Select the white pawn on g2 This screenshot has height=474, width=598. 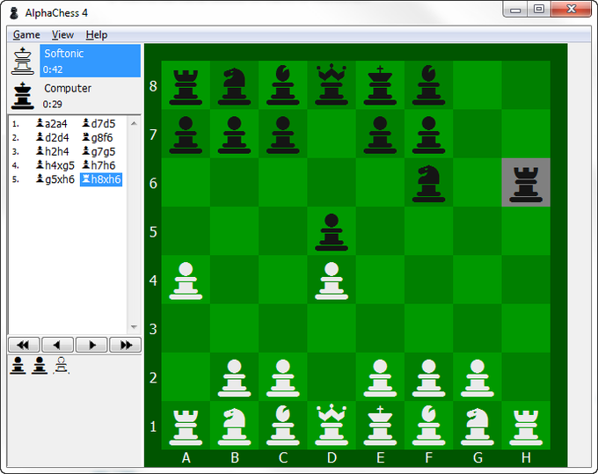click(x=478, y=377)
